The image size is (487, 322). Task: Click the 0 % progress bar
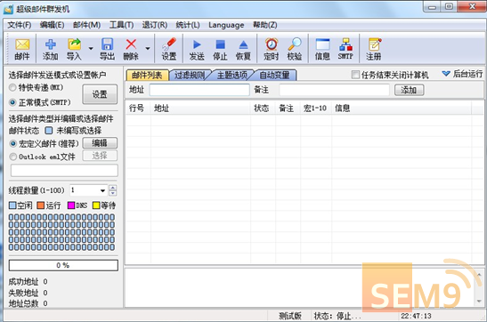pos(63,265)
